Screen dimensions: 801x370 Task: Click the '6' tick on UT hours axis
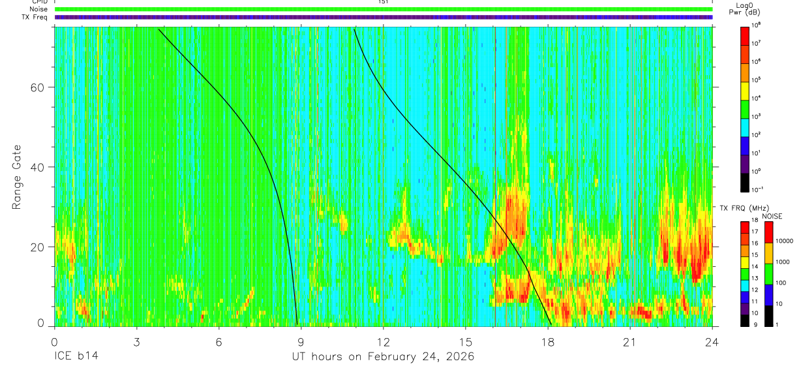click(219, 341)
